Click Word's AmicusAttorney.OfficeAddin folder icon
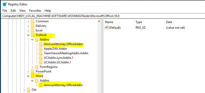Viewport: 205px width, 93px height. coord(41,85)
